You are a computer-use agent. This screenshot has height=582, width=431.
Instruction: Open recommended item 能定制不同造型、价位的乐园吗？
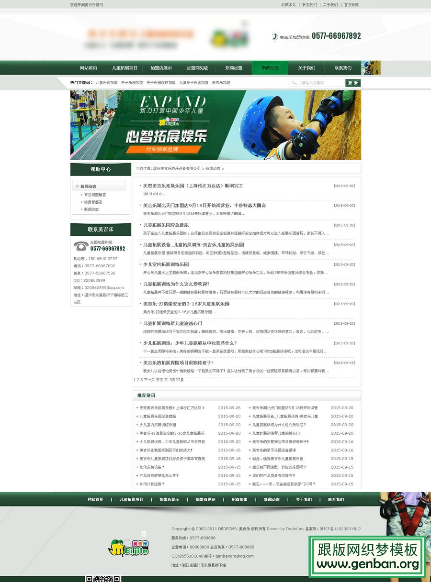279,467
